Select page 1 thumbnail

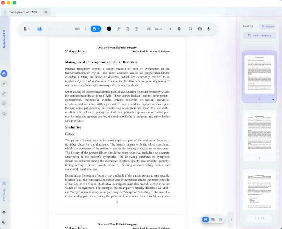(x=259, y=77)
